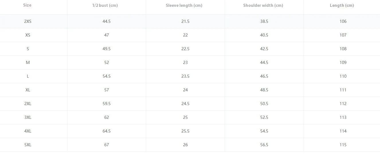The image size is (380, 156).
Task: Select shoulder width value 56.5
Action: [264, 145]
